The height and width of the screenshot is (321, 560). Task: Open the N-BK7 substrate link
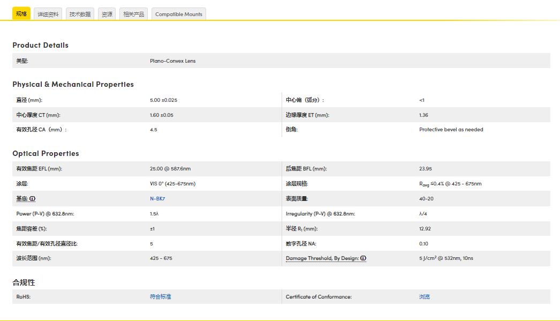point(154,199)
